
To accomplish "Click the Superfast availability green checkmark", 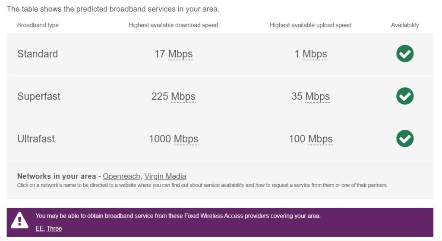I will tap(405, 96).
